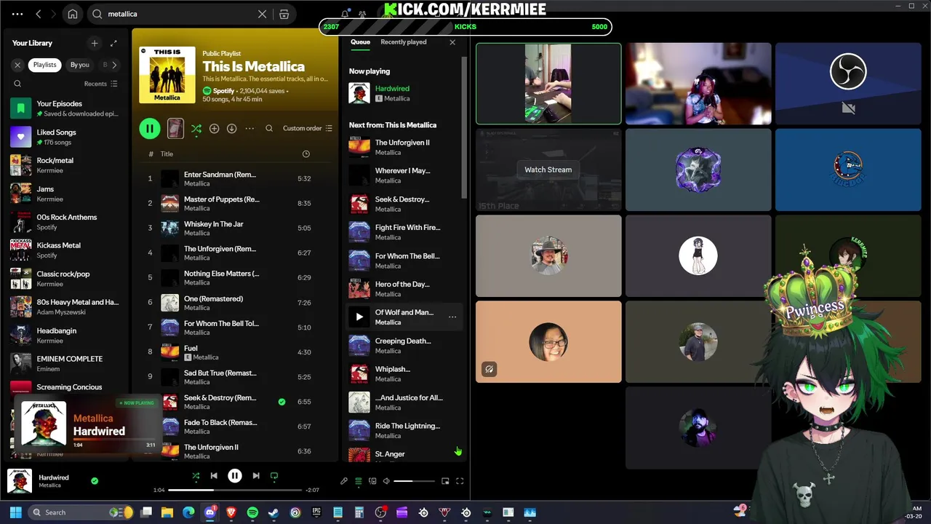
Task: Pause playback in bottom player bar
Action: [235, 476]
